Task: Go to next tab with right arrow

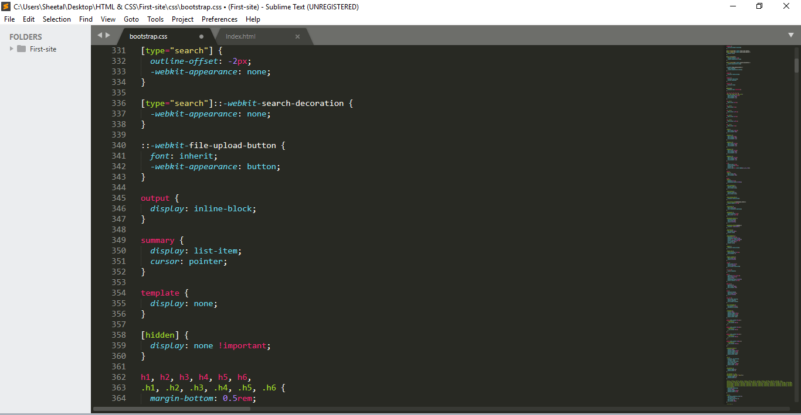Action: [x=108, y=35]
